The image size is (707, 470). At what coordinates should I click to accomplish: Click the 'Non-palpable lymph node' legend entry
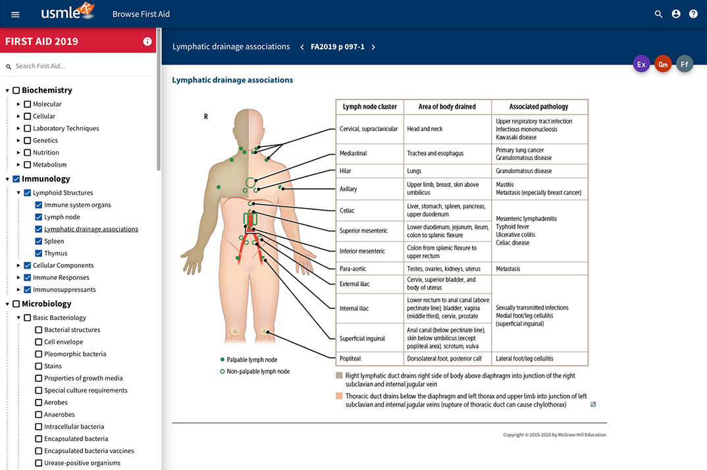[255, 372]
